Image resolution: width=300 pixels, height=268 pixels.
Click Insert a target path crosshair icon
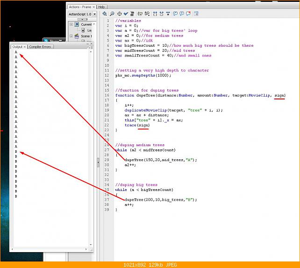119,14
